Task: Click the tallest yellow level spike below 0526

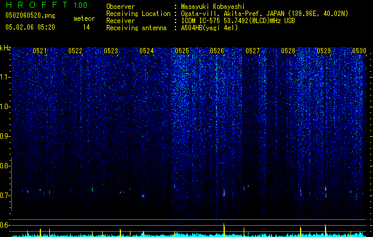Action: click(224, 230)
